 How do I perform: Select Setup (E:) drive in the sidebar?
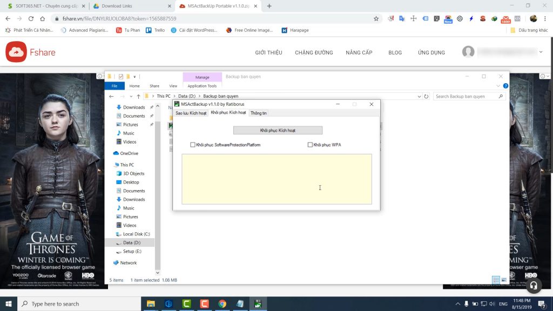pyautogui.click(x=132, y=252)
